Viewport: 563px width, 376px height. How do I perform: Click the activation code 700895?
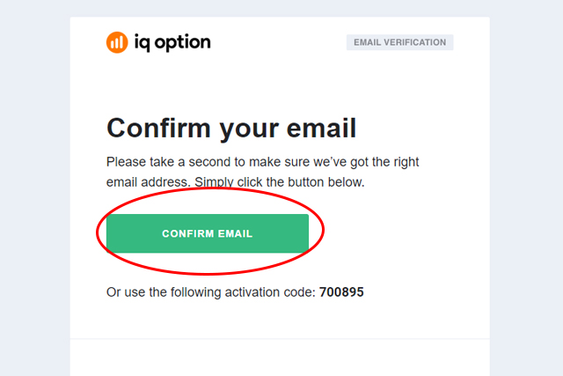point(341,291)
